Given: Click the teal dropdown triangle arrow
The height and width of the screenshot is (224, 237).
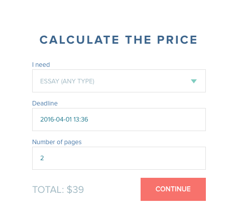Looking at the screenshot, I should click(194, 81).
